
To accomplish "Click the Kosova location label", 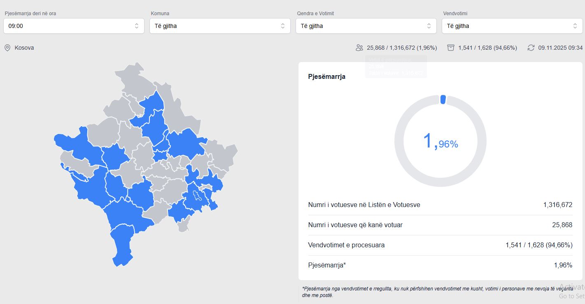I will click(x=24, y=48).
